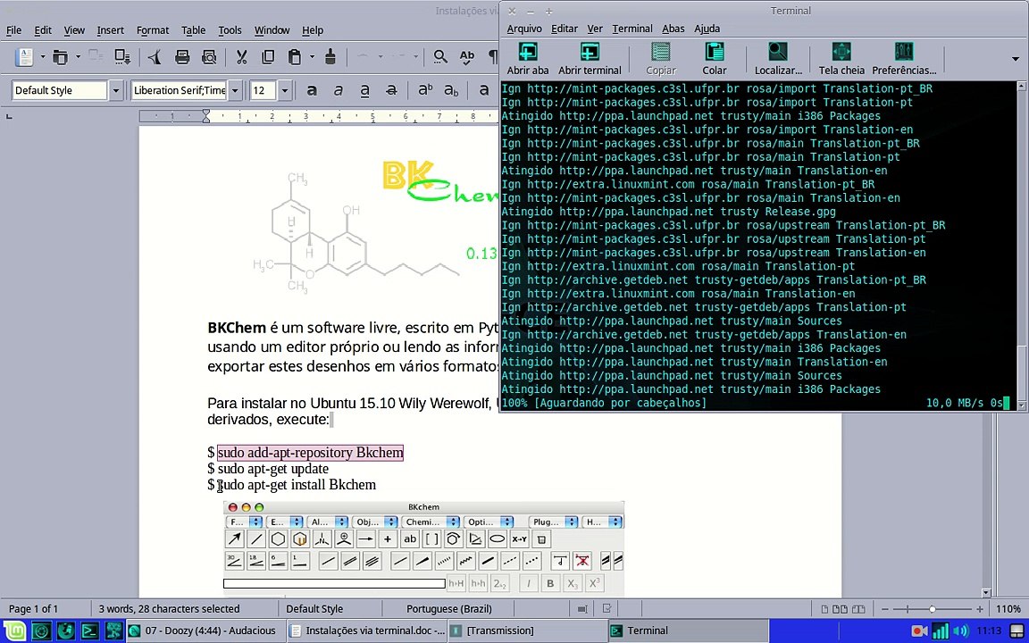Toggle Bold formatting
The width and height of the screenshot is (1029, 643).
click(x=312, y=90)
